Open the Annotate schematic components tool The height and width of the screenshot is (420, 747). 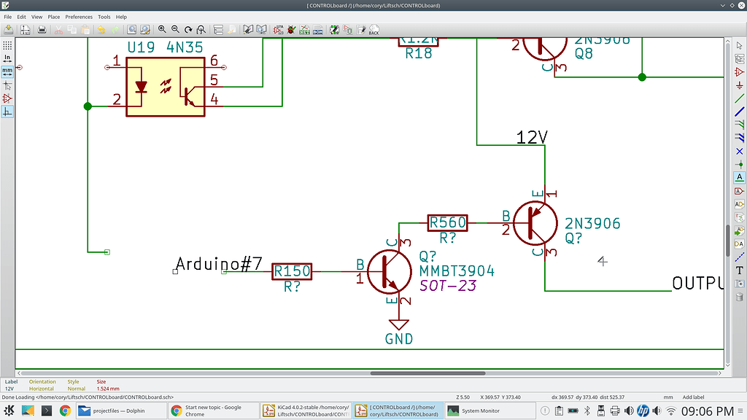[279, 30]
